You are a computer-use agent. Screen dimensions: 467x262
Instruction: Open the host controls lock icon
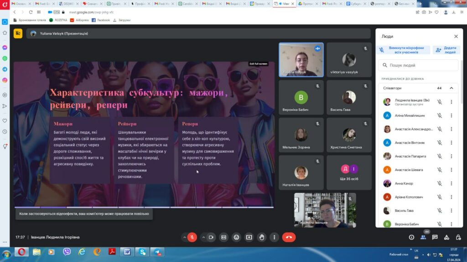pos(458,237)
